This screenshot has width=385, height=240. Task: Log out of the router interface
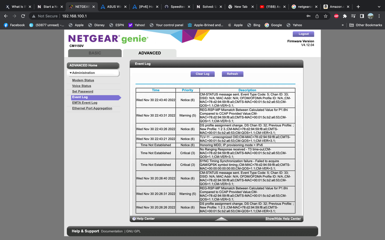coord(303,34)
